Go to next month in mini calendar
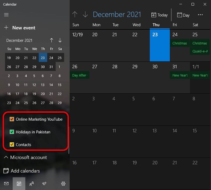This screenshot has width=211, height=190. 60,40
